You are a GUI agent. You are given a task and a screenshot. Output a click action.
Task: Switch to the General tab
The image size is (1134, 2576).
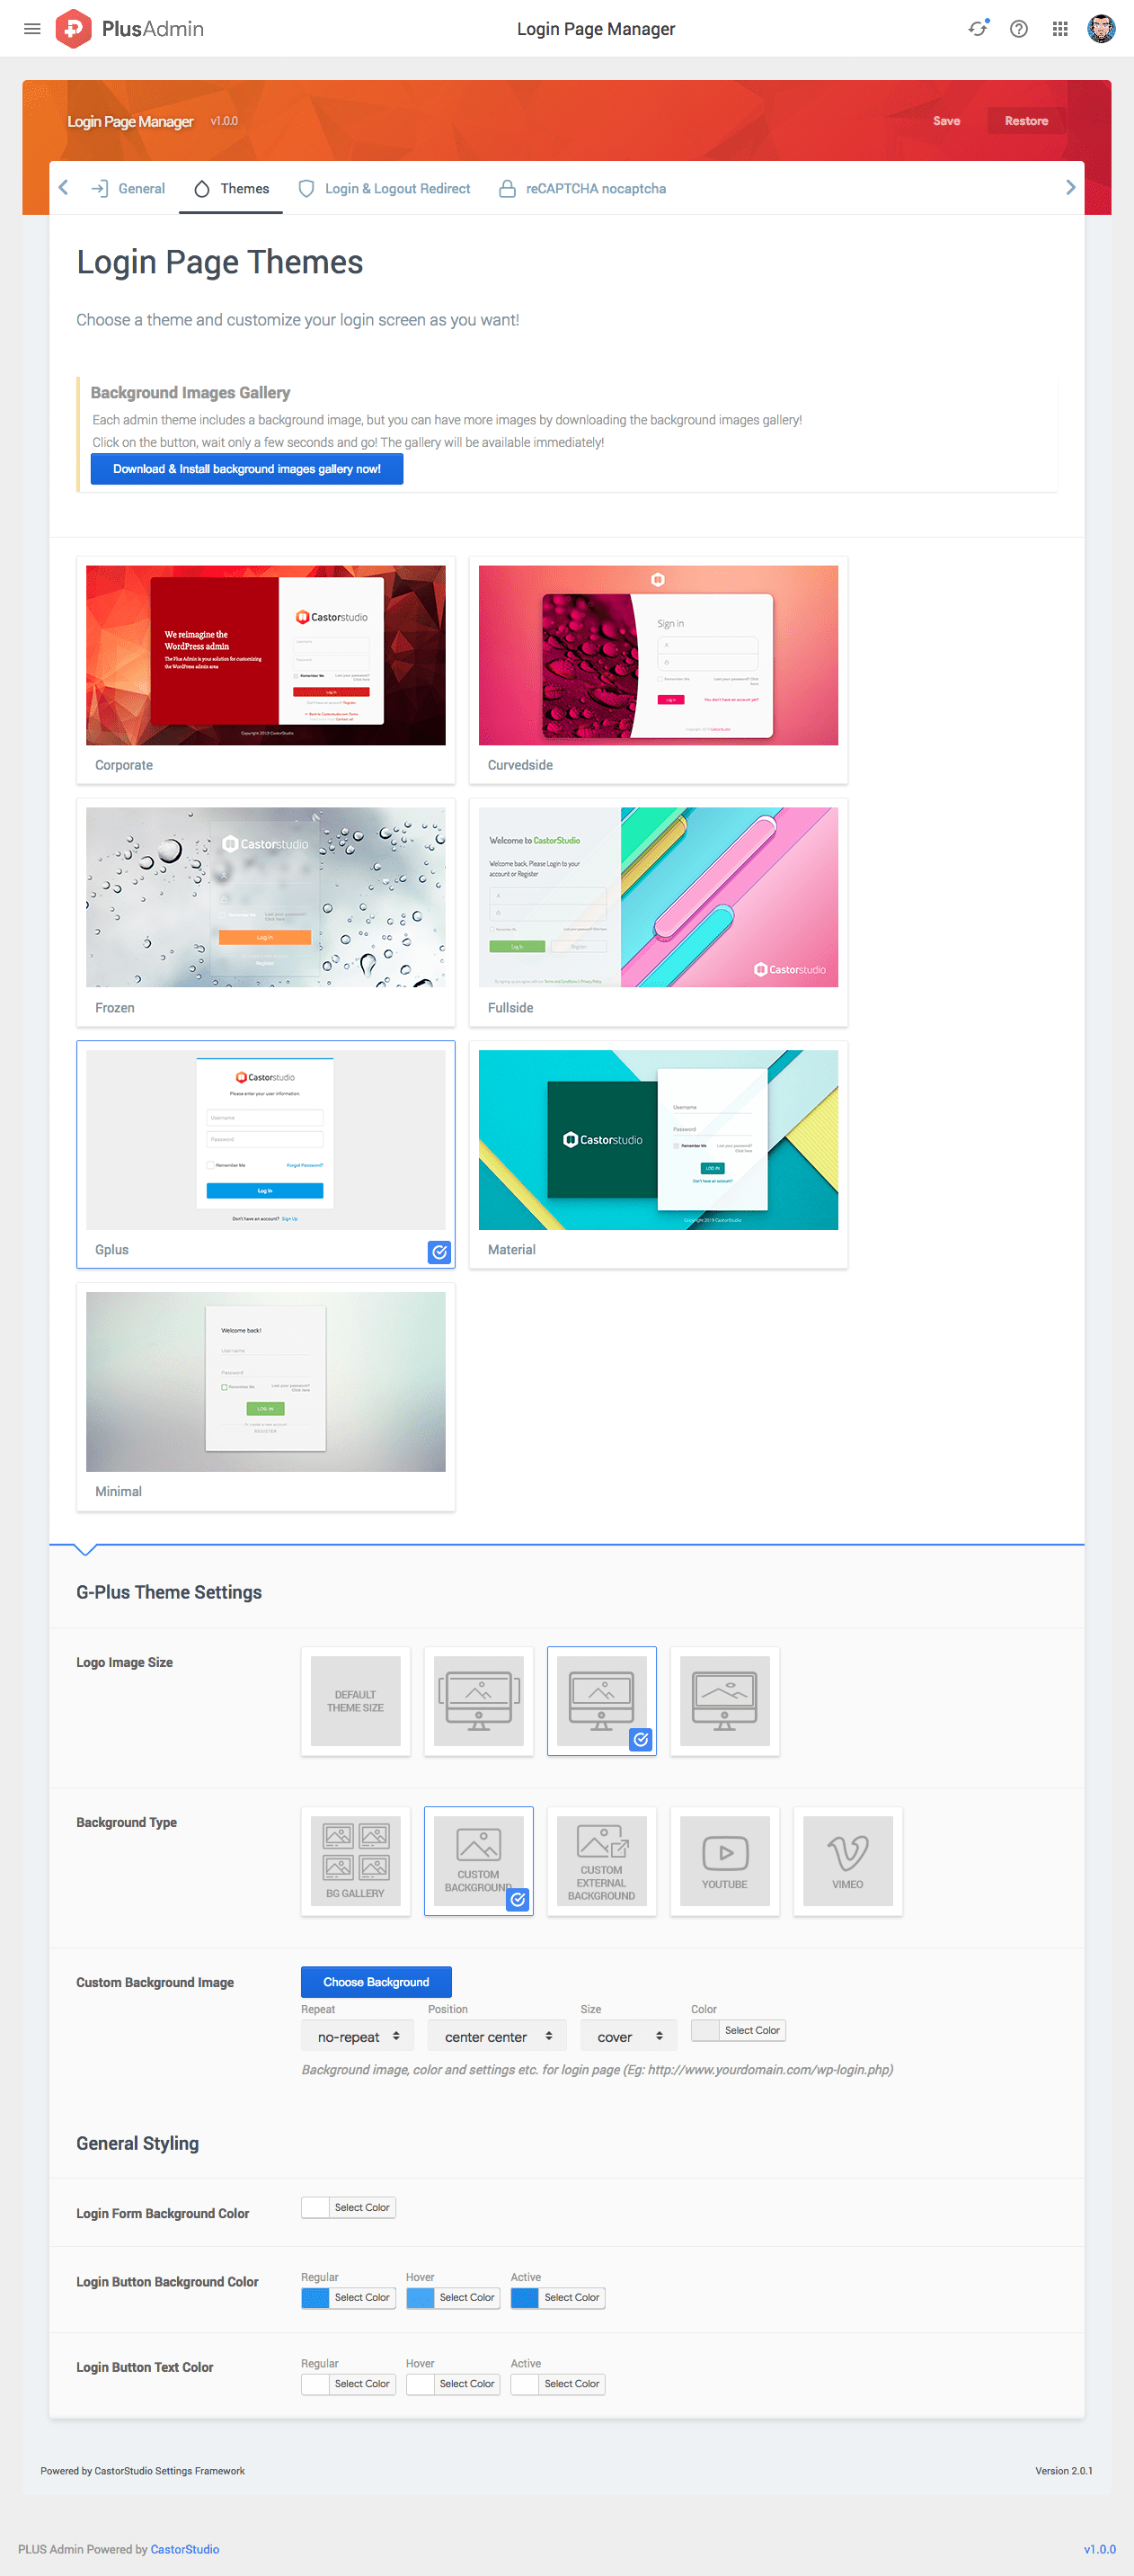[128, 189]
